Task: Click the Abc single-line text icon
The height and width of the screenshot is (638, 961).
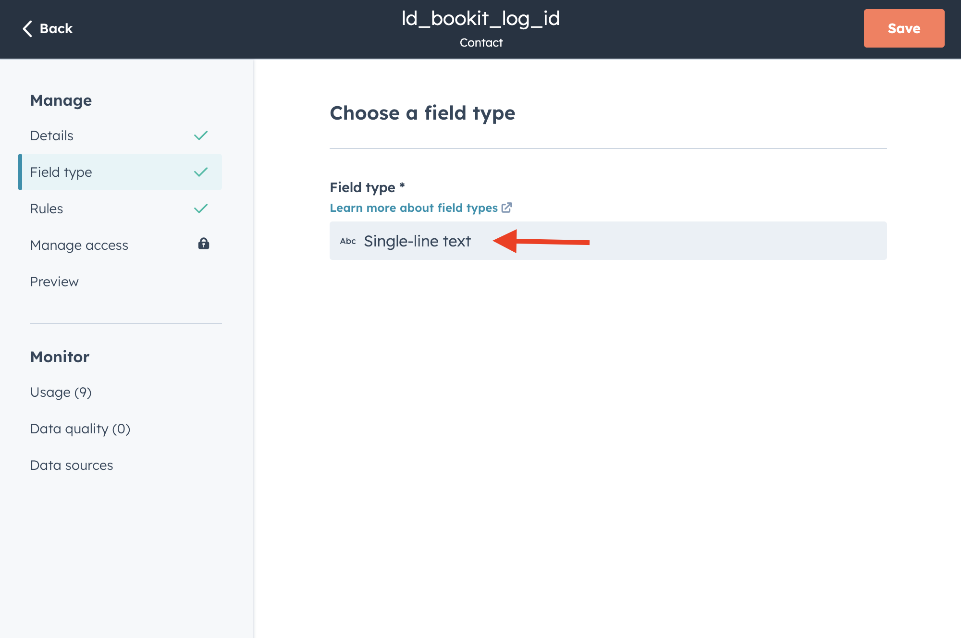Action: (x=348, y=241)
